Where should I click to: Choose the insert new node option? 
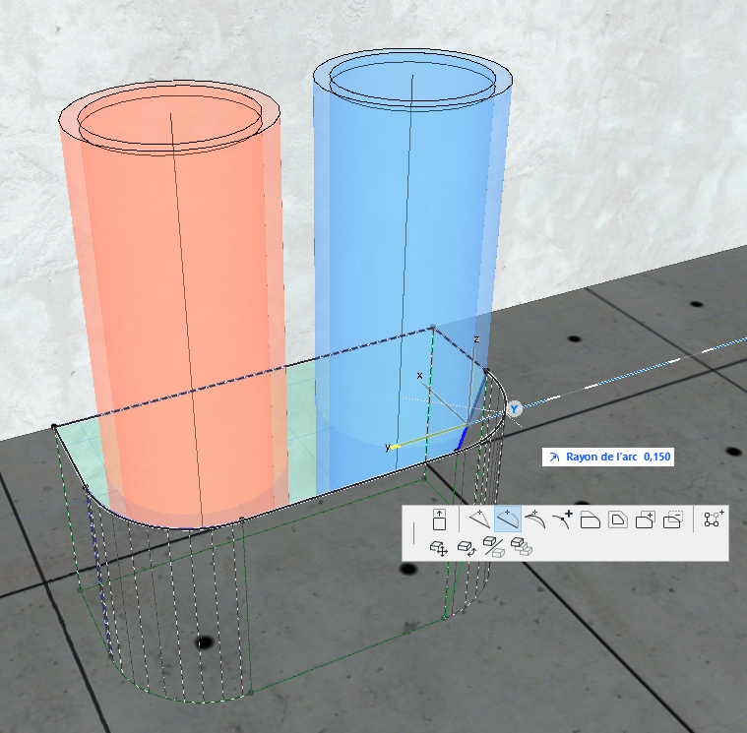pyautogui.click(x=479, y=519)
